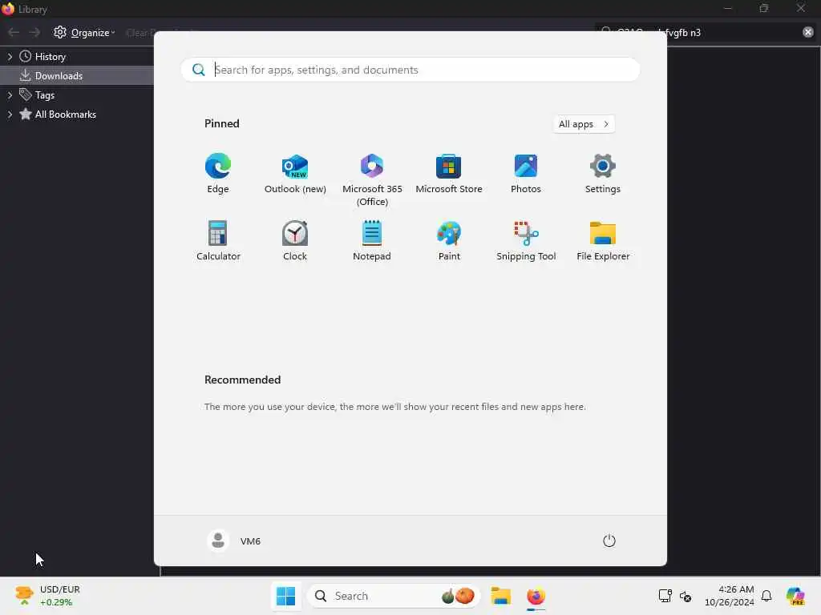
Task: Click the Copilot preview icon in taskbar
Action: click(x=796, y=596)
